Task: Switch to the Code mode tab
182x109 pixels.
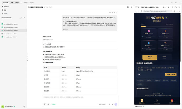Action: [11, 3]
